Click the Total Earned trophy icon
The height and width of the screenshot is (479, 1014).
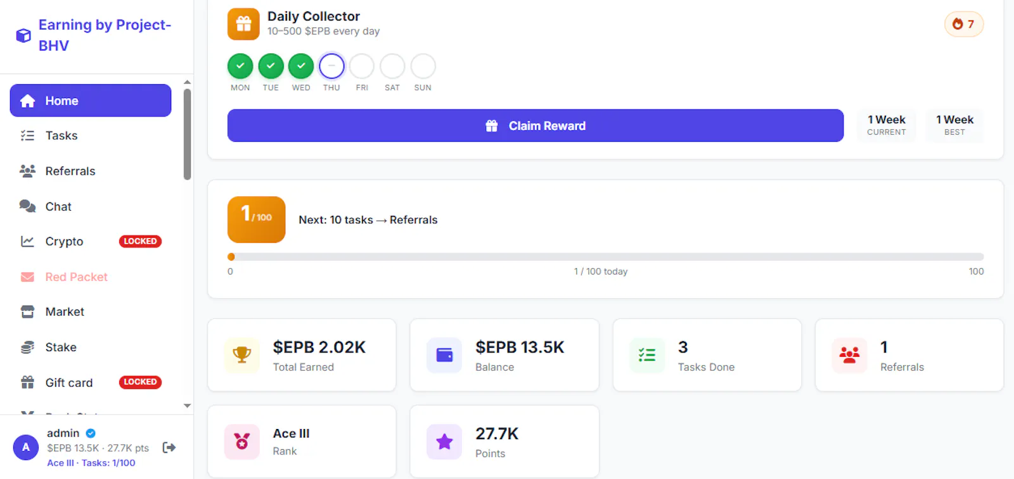(x=241, y=355)
